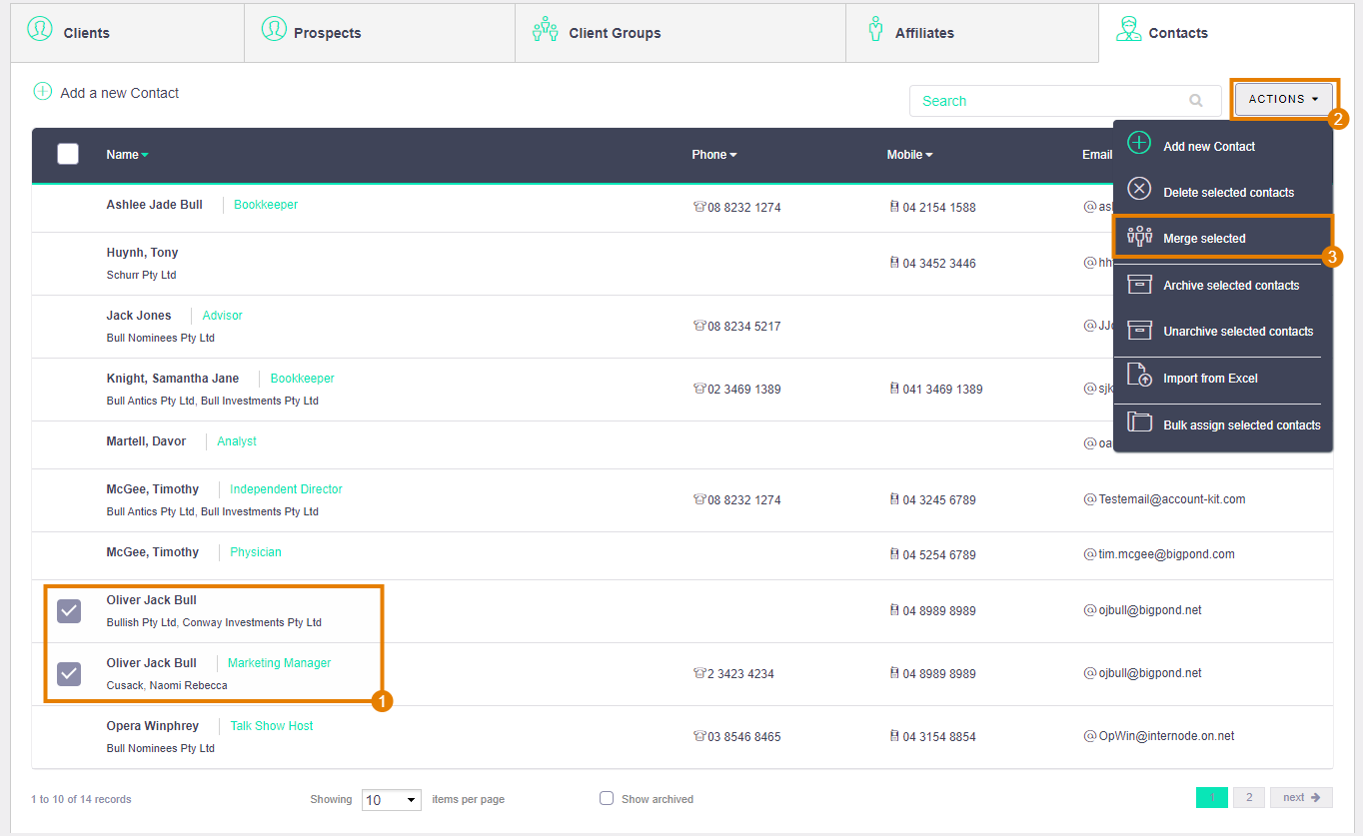Uncheck Oliver Jack Bull Marketing Manager row

pyautogui.click(x=69, y=673)
